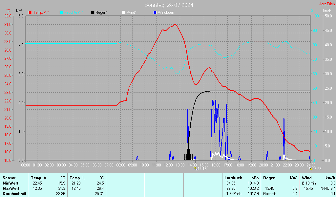Click the 25.31 indoor average value

[x=99, y=194]
